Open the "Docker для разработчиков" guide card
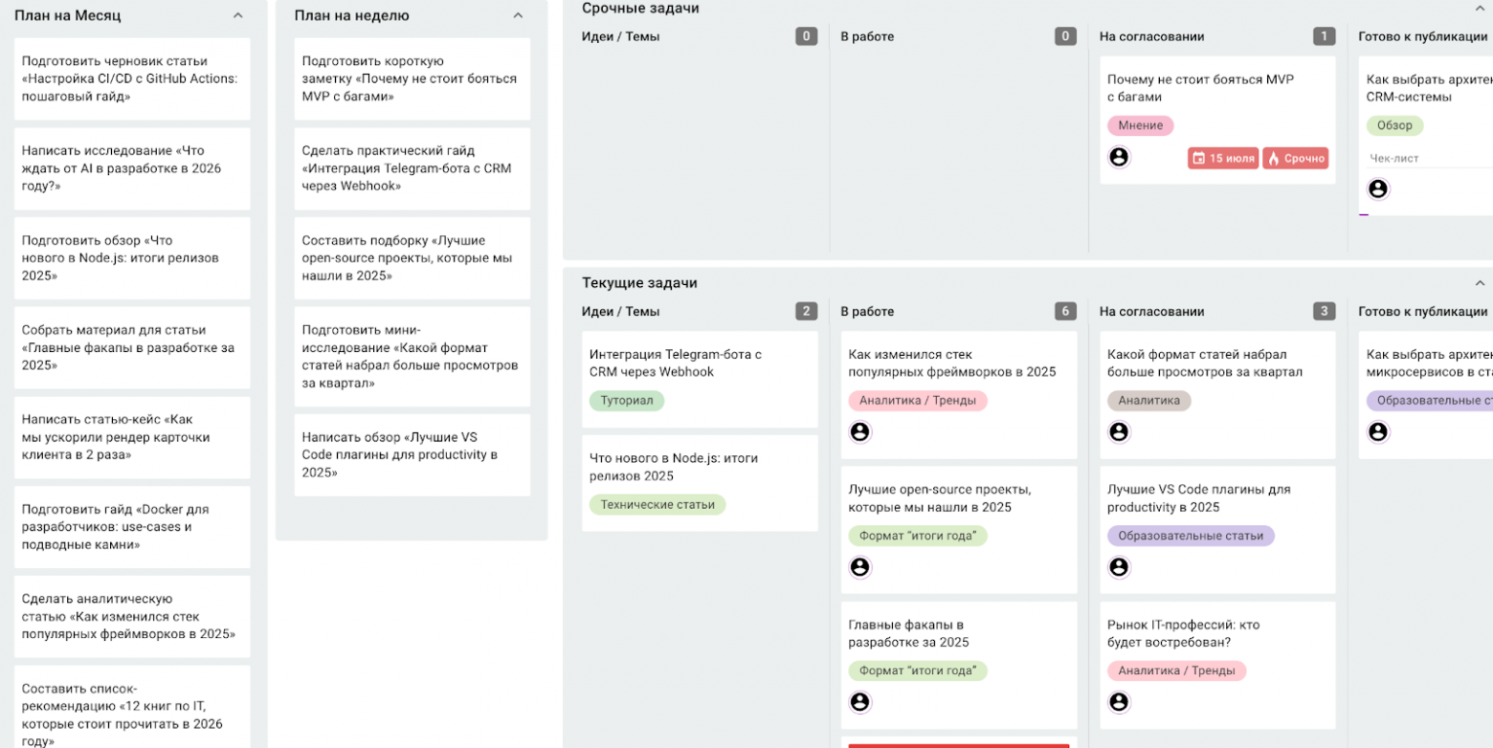The height and width of the screenshot is (748, 1493). pos(131,527)
